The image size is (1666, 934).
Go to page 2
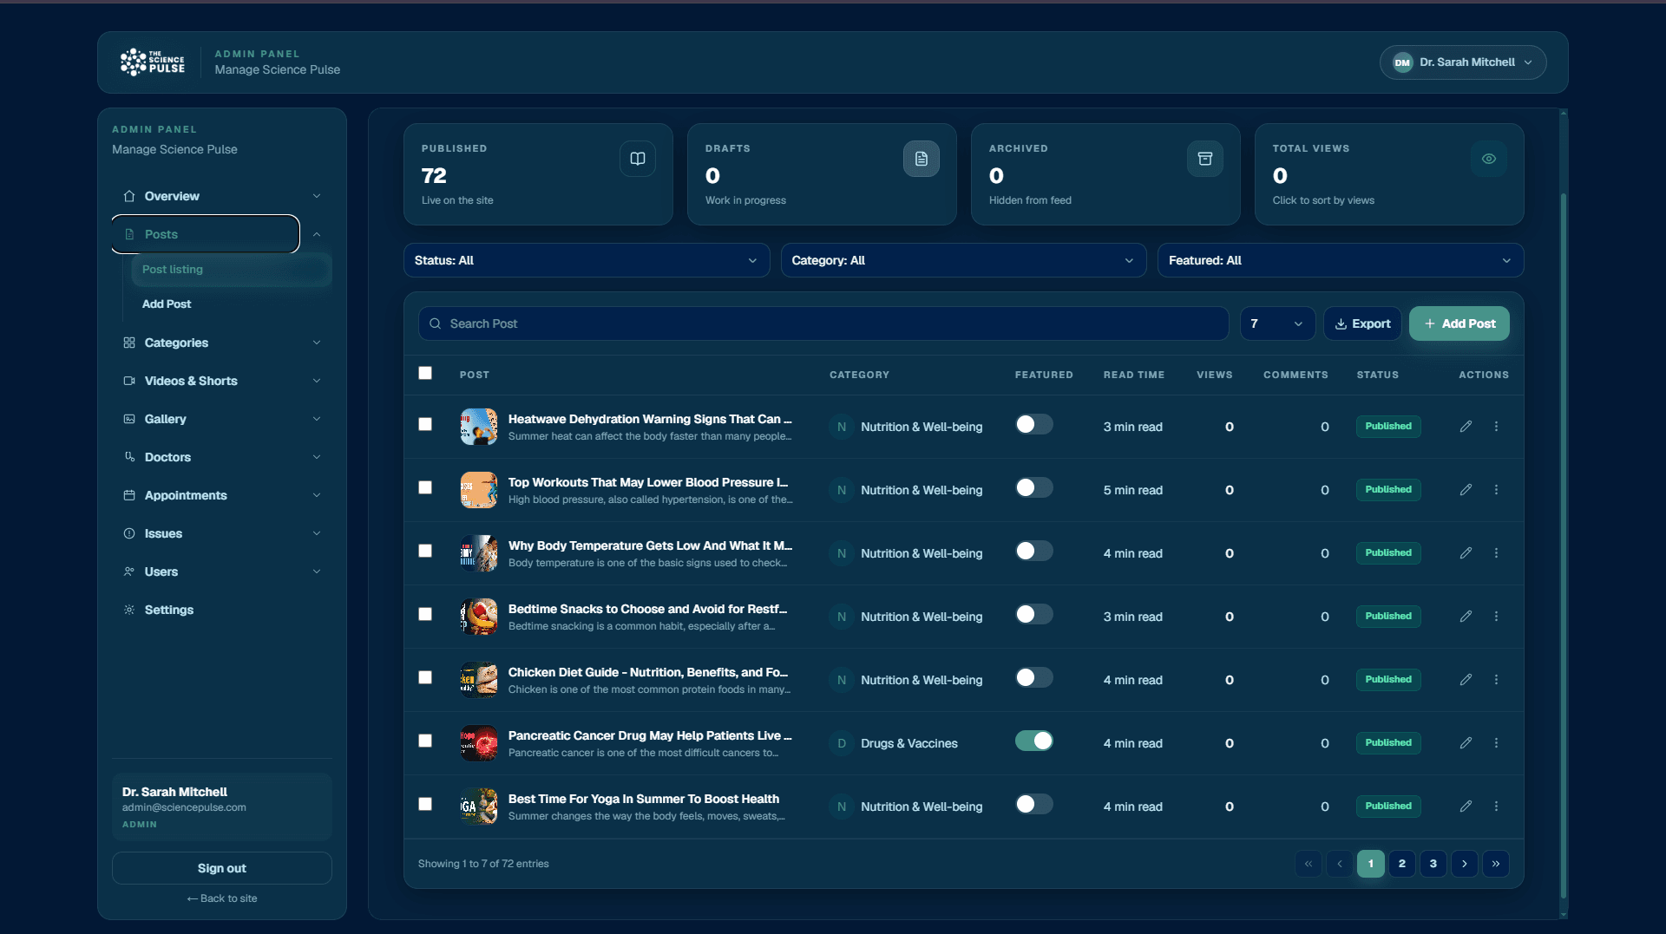tap(1401, 864)
